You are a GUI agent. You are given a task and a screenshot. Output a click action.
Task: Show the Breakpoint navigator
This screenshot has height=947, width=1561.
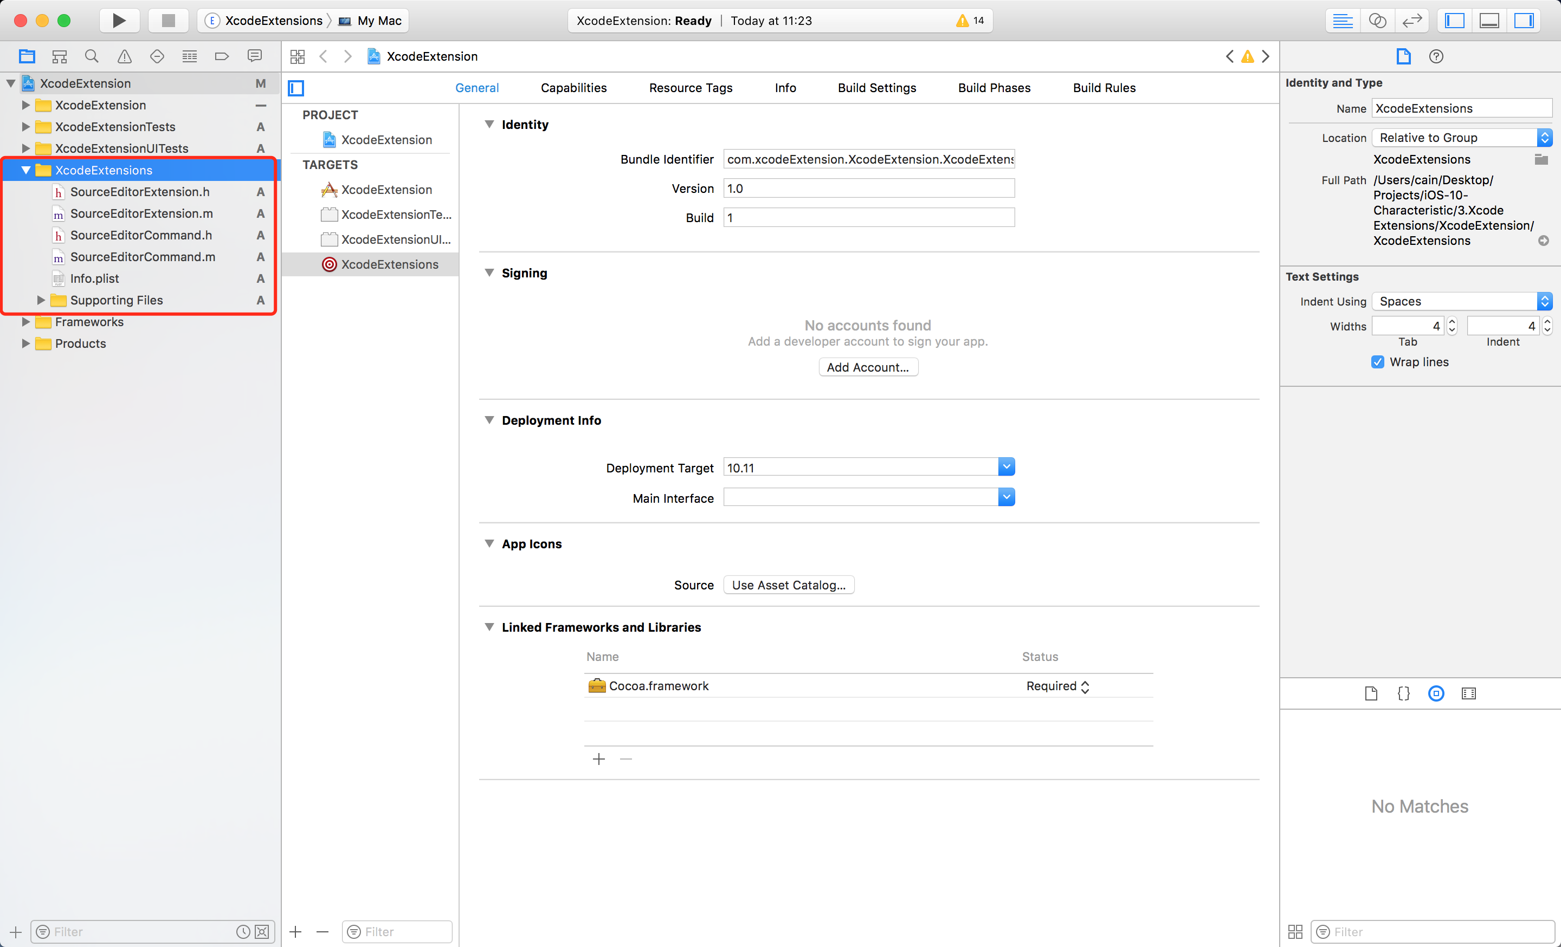click(x=222, y=56)
